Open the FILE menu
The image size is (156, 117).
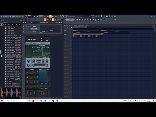pyautogui.click(x=1, y=16)
